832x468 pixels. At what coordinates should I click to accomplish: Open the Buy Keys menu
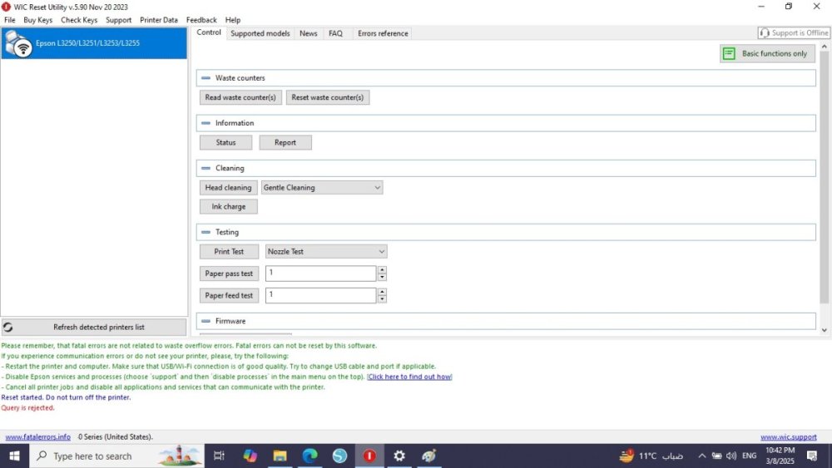(x=37, y=20)
